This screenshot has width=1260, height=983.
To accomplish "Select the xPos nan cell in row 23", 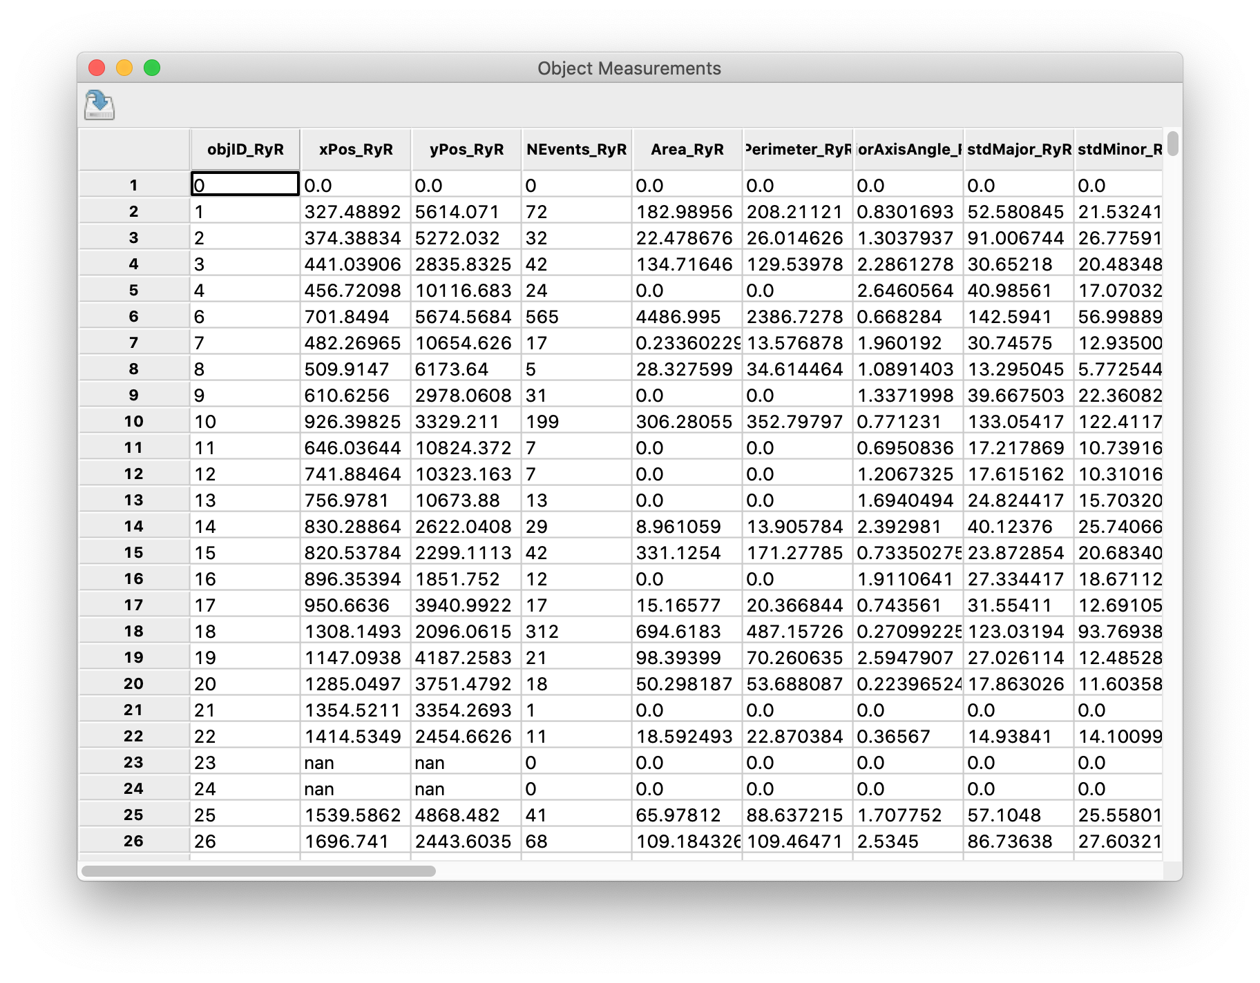I will point(356,762).
